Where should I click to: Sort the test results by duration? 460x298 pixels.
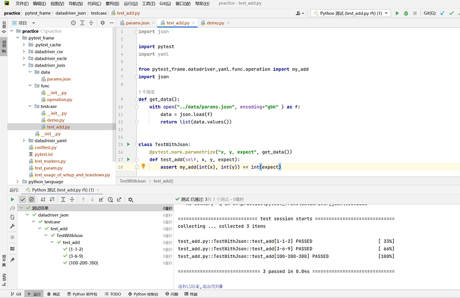point(52,200)
